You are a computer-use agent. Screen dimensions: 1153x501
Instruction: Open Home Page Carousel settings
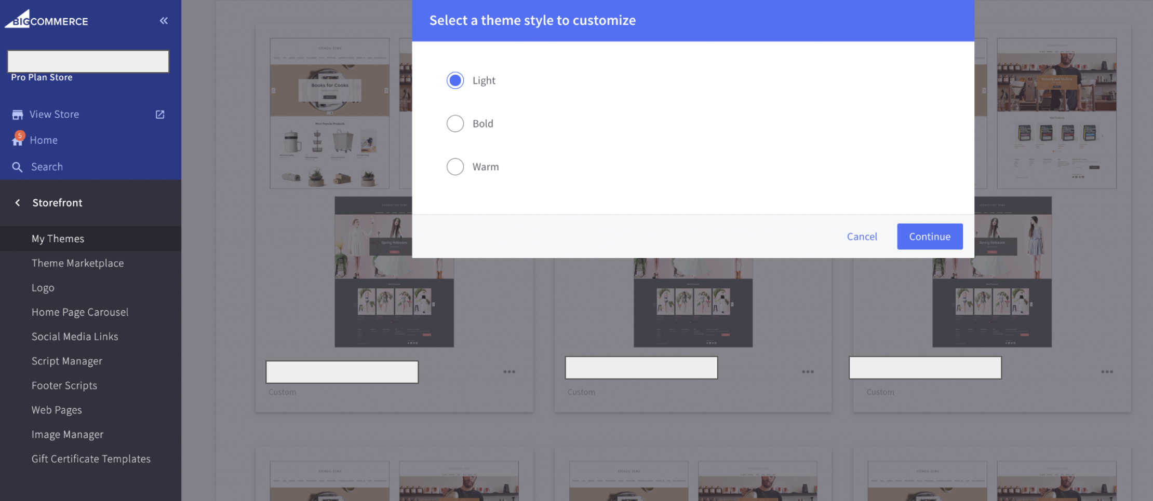(79, 312)
